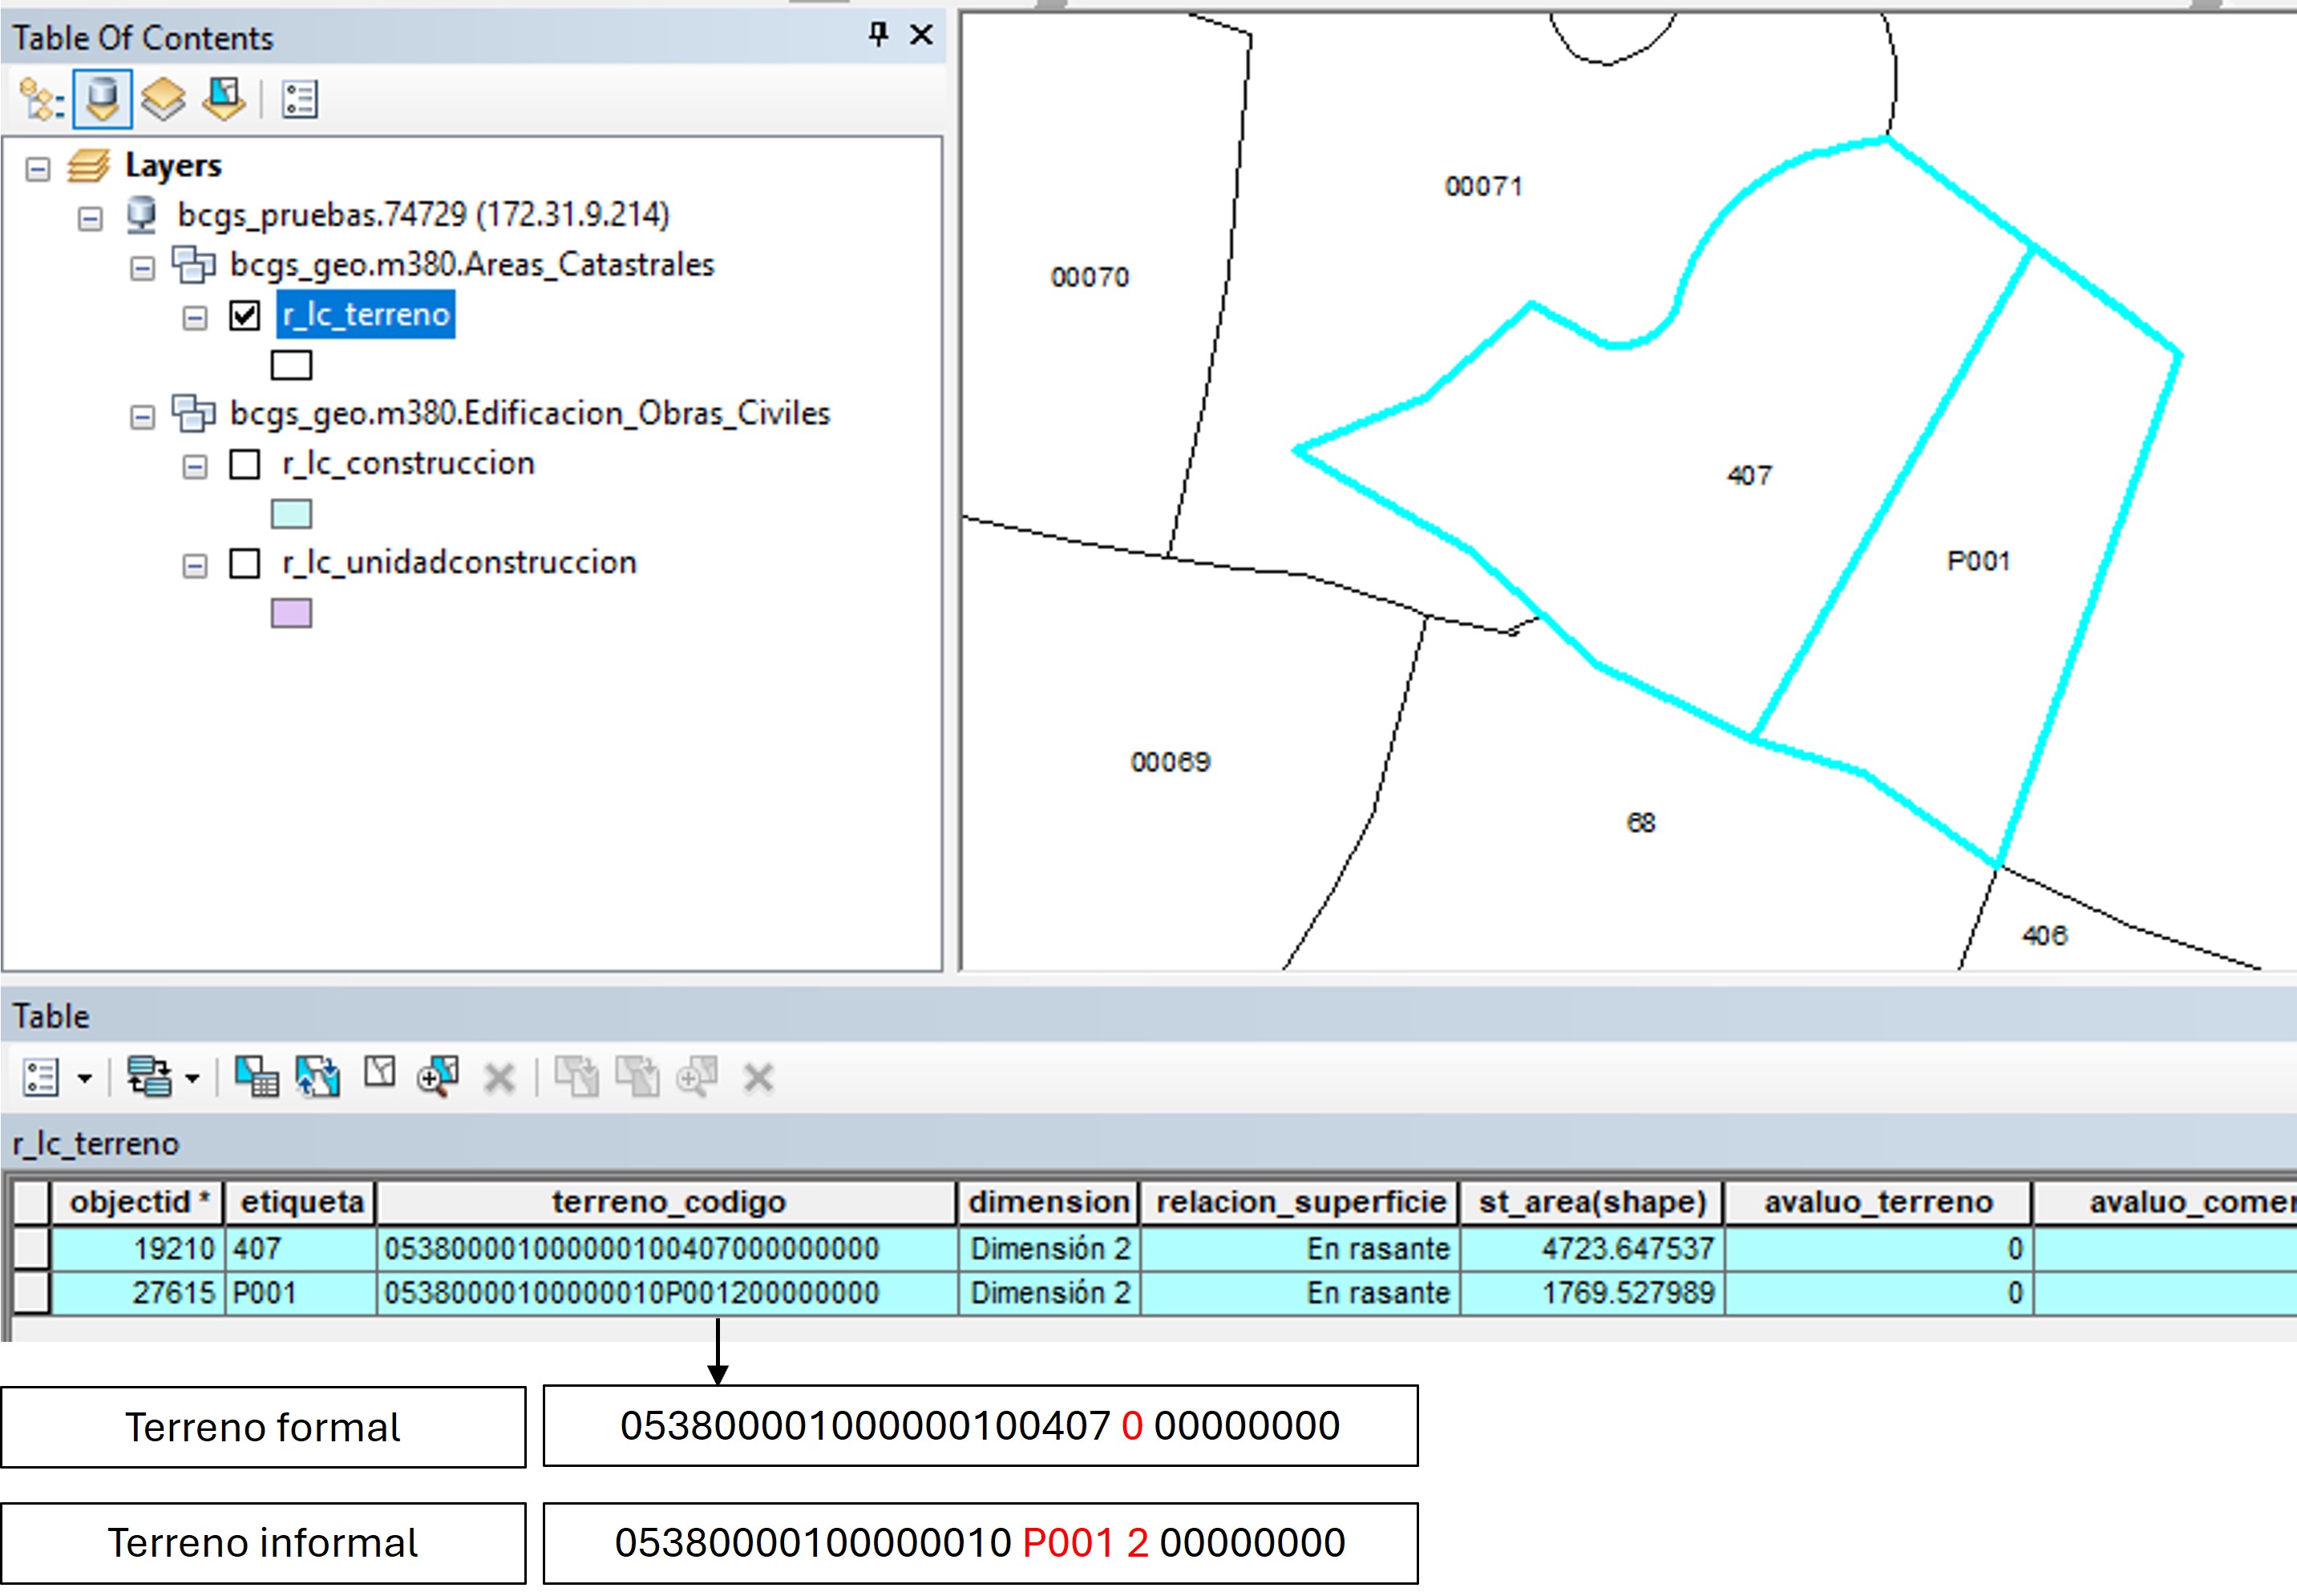Collapse the bcgs_pruebas.74729 database node

click(90, 218)
